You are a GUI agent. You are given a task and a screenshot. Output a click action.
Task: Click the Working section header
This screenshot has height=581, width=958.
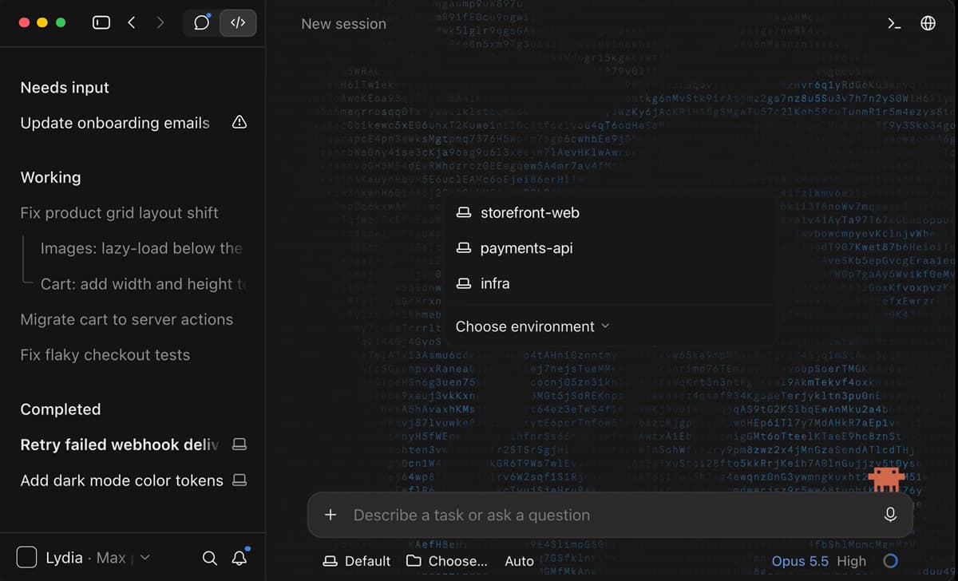[50, 177]
